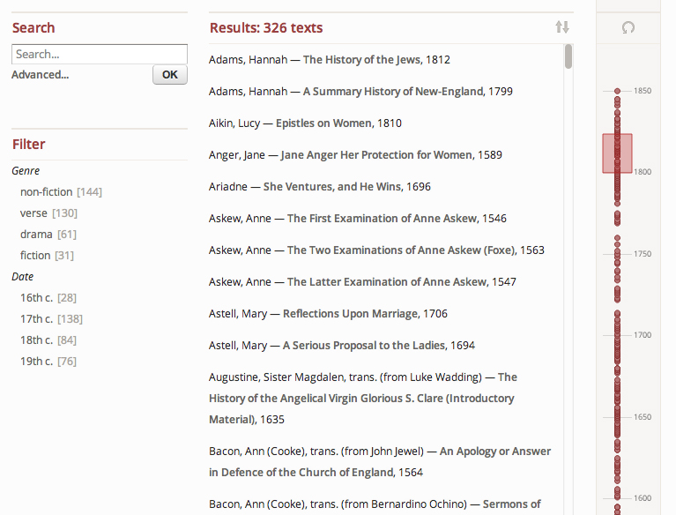This screenshot has height=515, width=676.
Task: Click the 1850 marker dot on timeline
Action: (618, 91)
